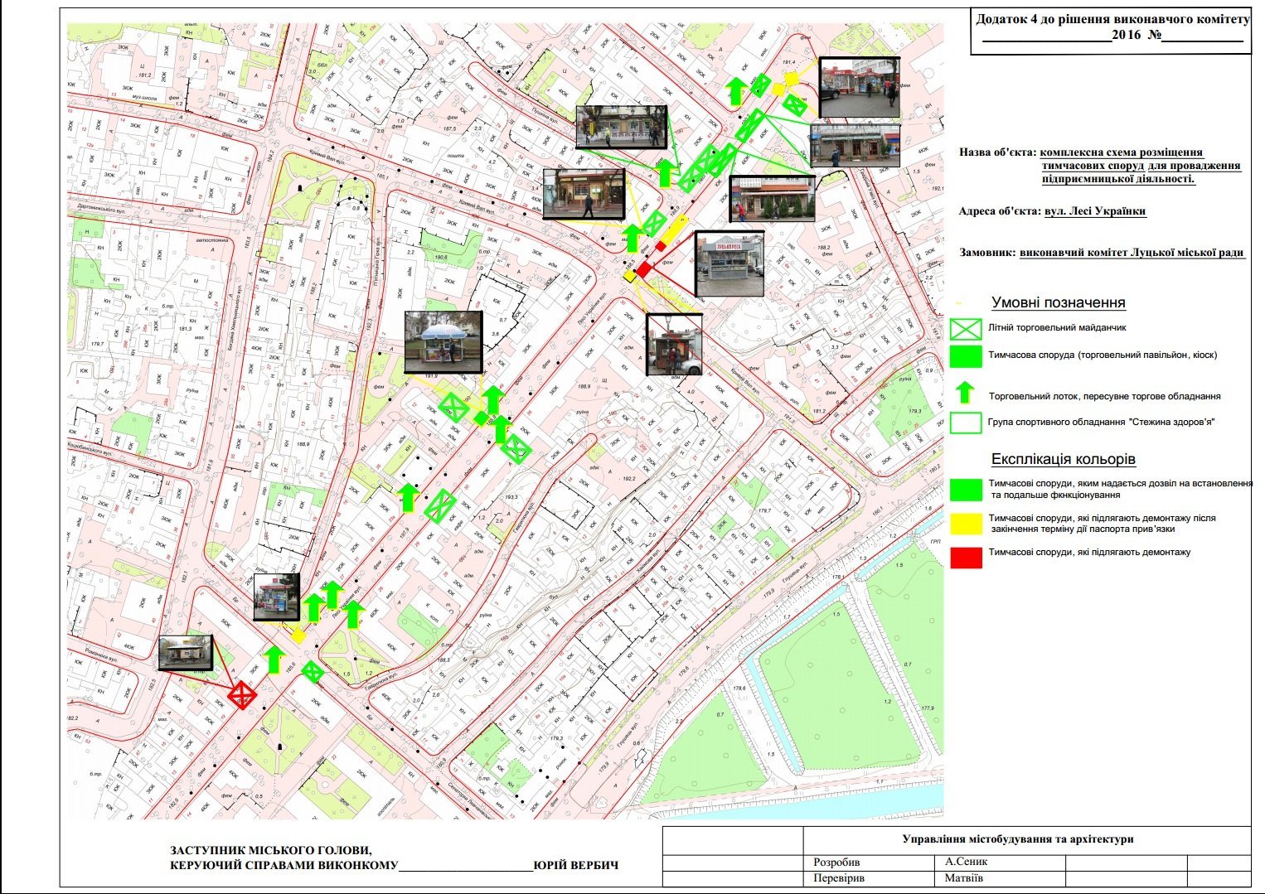The width and height of the screenshot is (1265, 894).
Task: Open the blue-canopy kiosk photo thumbnail
Action: [x=443, y=341]
